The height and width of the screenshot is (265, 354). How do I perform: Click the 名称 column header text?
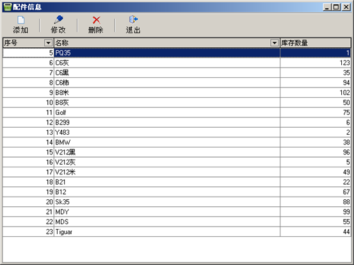point(61,43)
